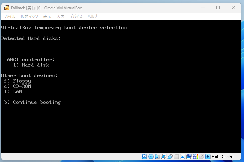Click the optical disc status icon

click(151, 157)
